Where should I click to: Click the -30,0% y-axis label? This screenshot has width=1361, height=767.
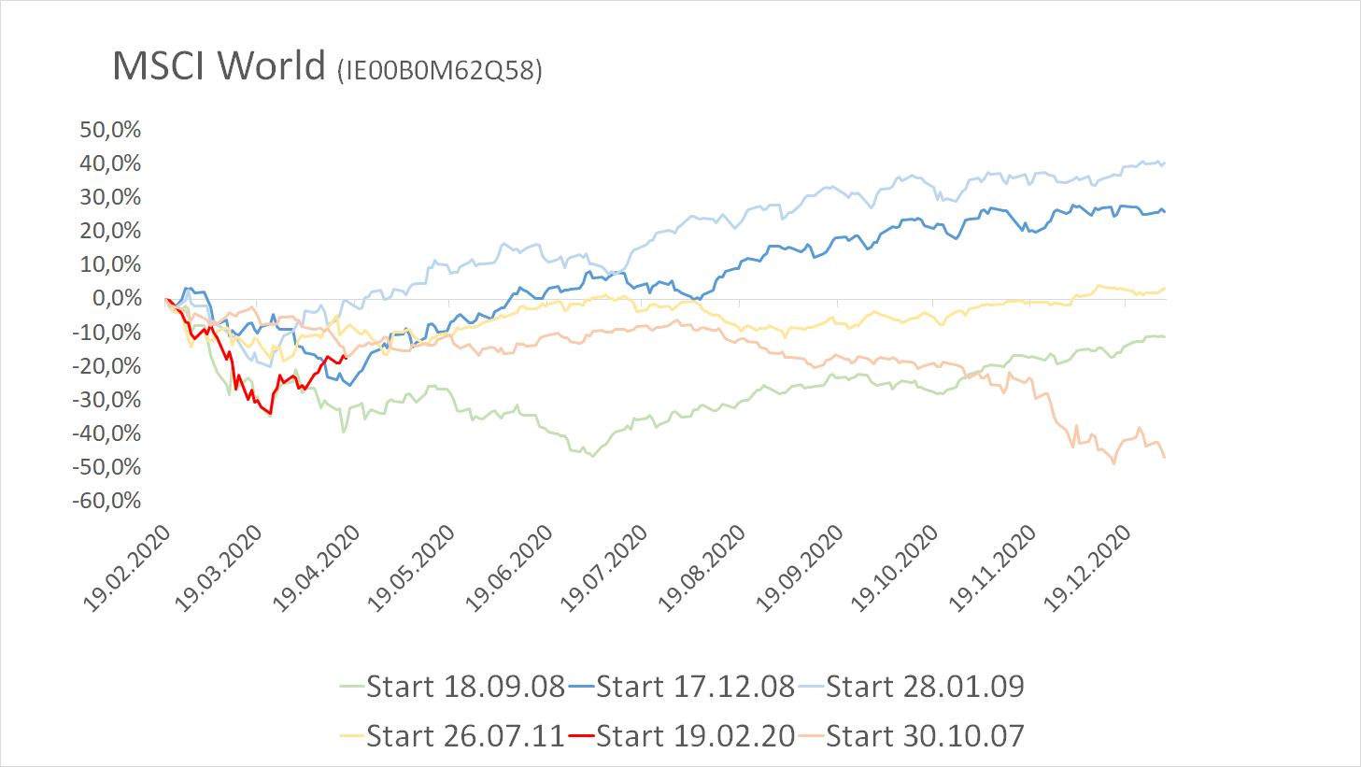pos(106,400)
